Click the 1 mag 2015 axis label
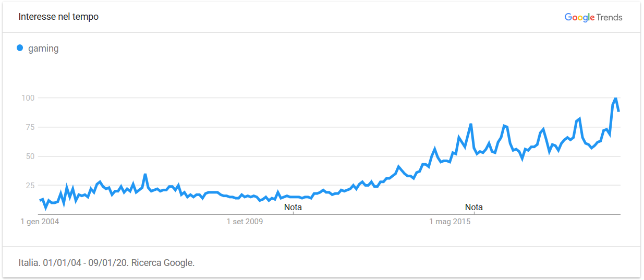 pos(450,222)
